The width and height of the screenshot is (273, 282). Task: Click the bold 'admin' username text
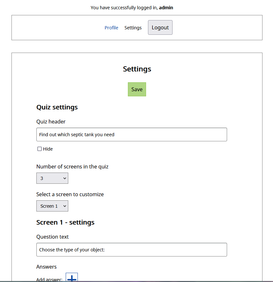166,8
